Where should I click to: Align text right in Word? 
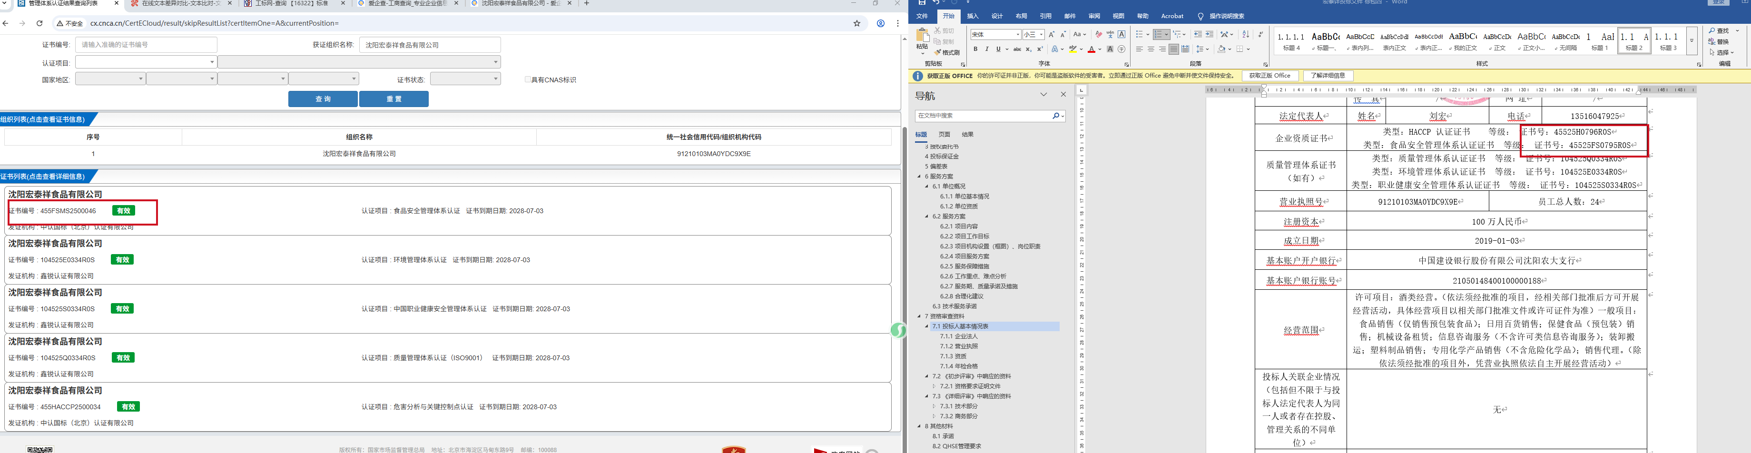pos(1162,49)
